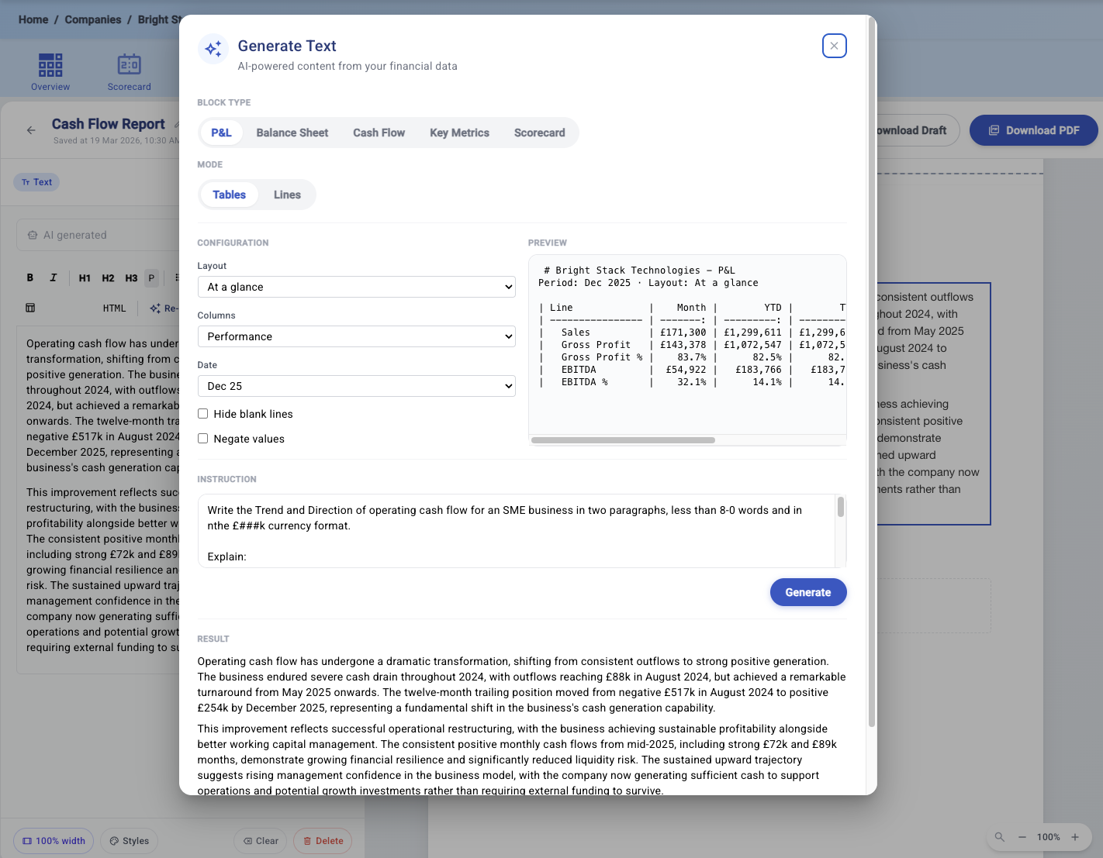This screenshot has height=858, width=1103.
Task: Decrease zoom with the minus icon
Action: click(1022, 837)
